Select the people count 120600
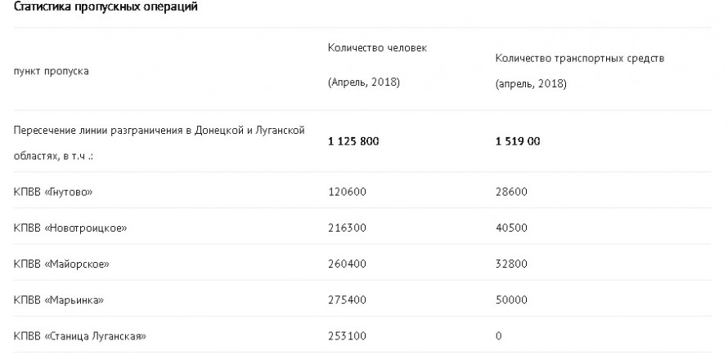Viewport: 728px width, 355px height. [x=346, y=192]
